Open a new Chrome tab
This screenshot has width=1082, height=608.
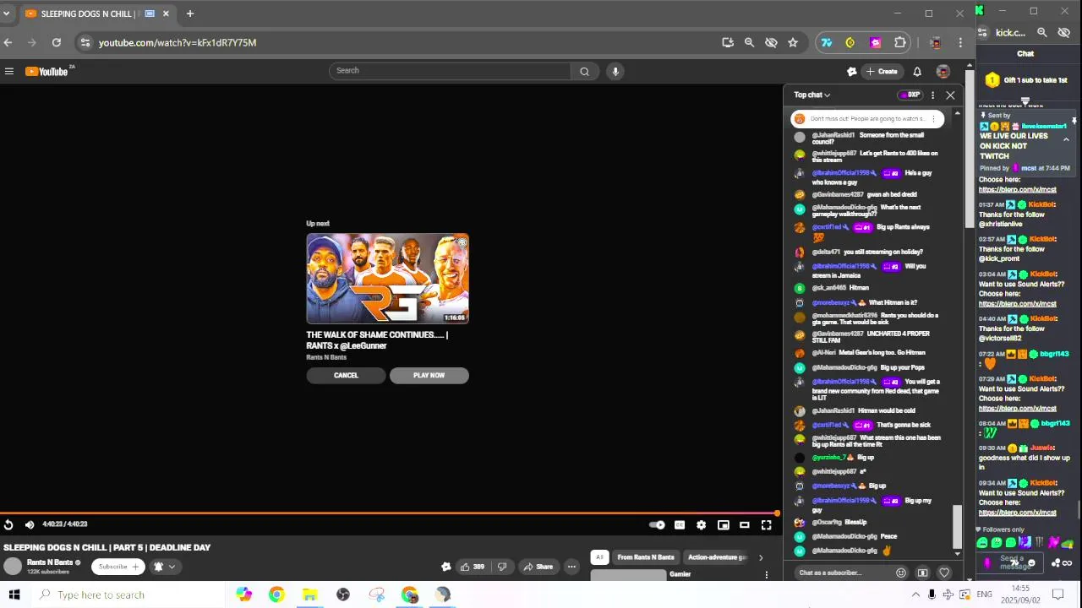(189, 14)
